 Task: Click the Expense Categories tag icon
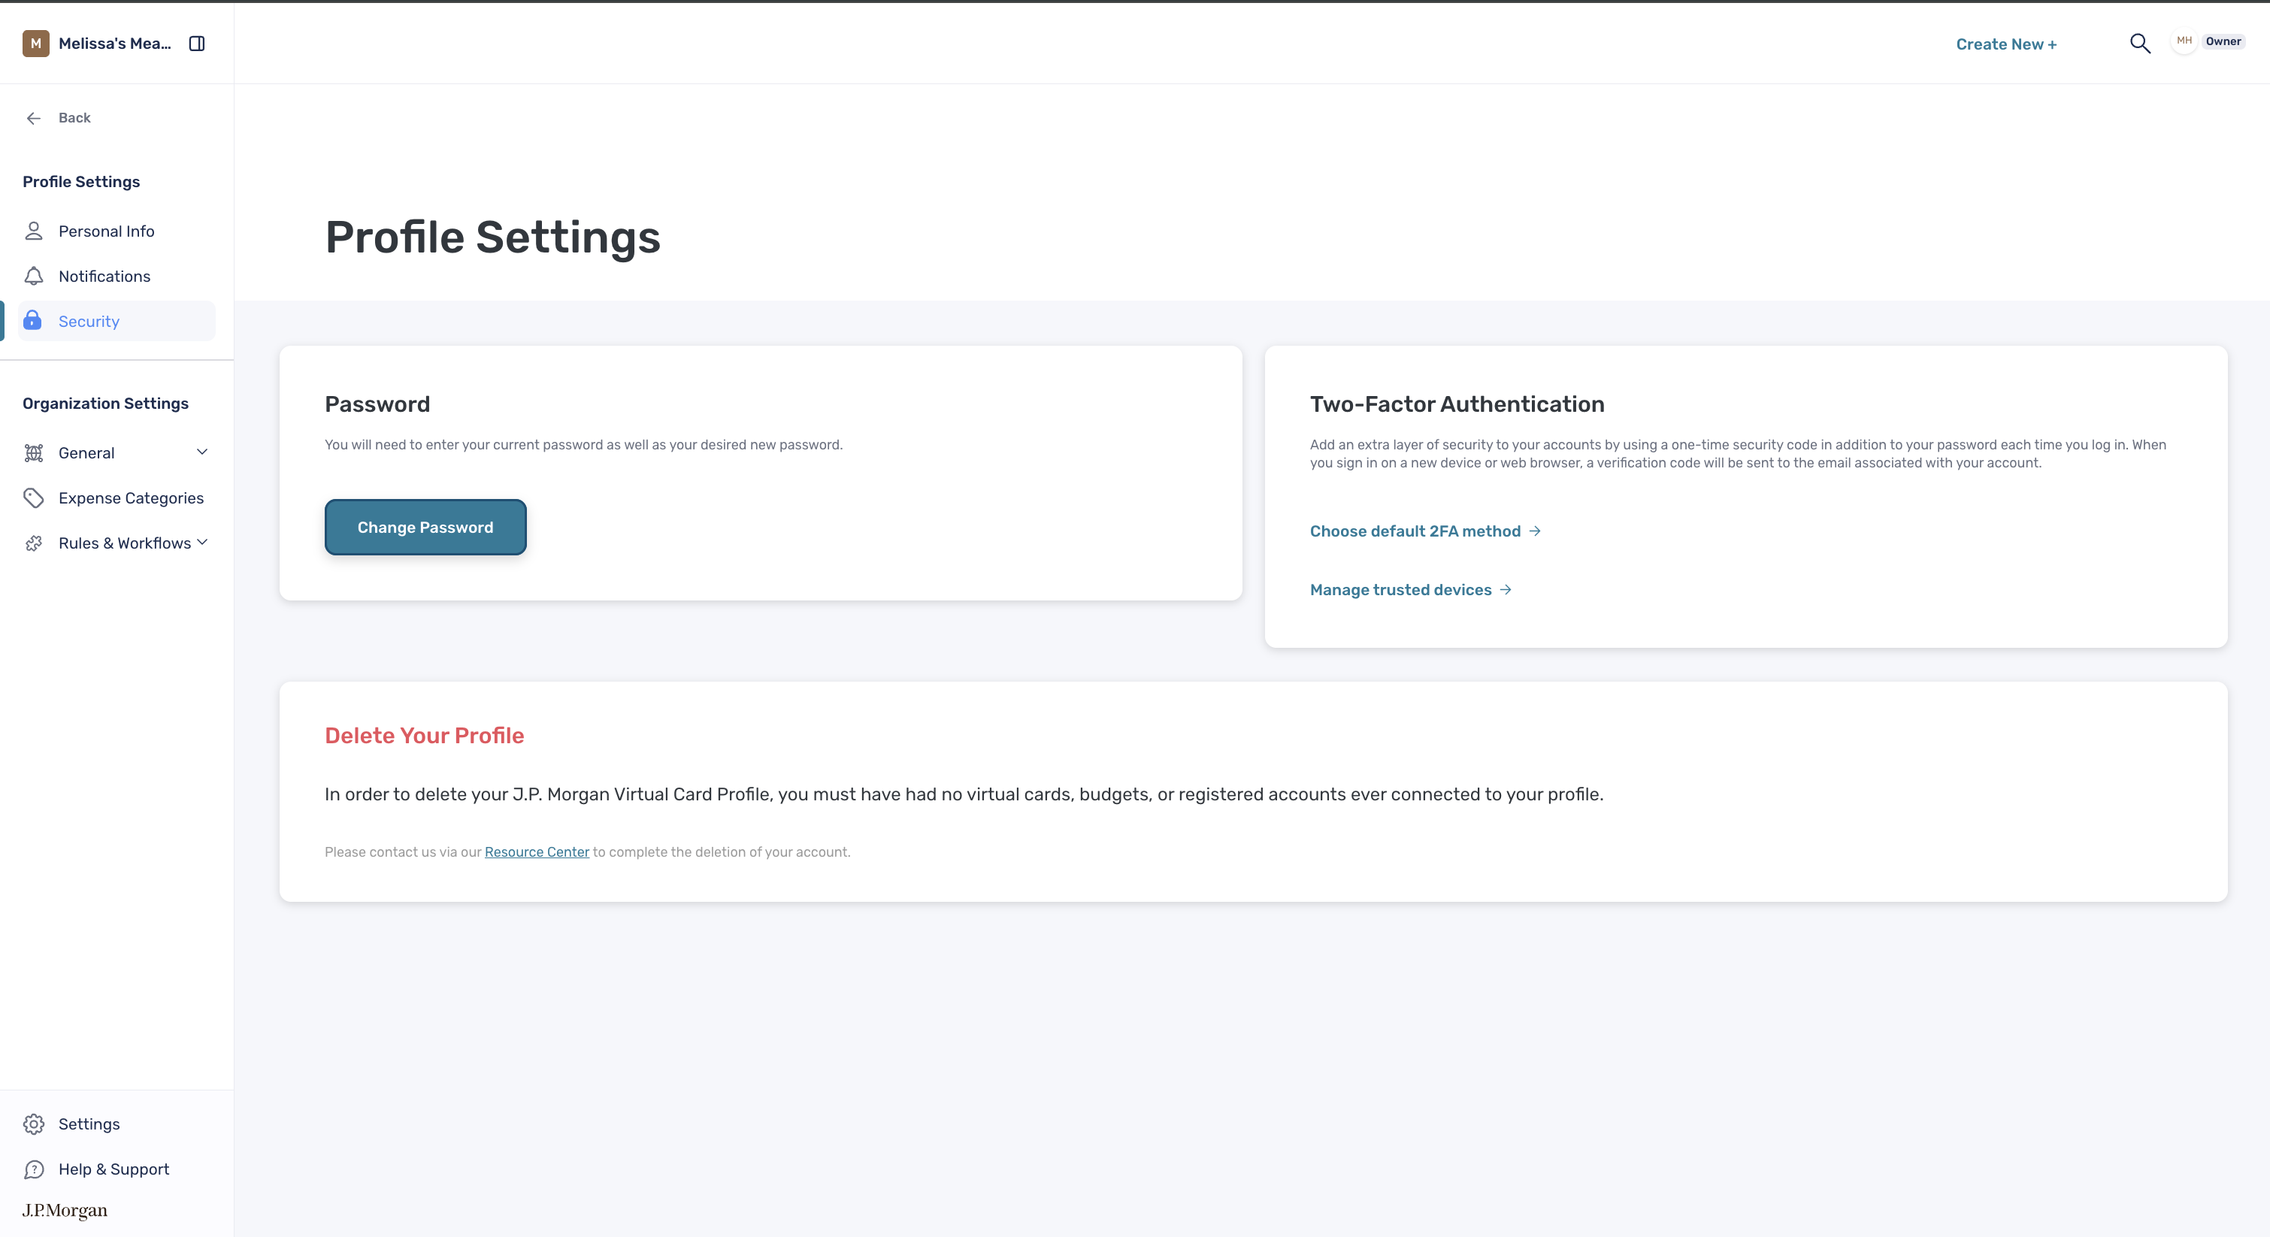(x=34, y=498)
